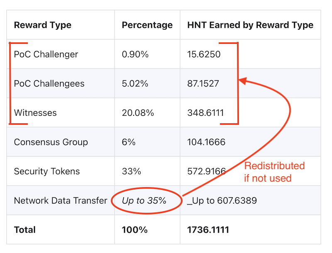
Task: Click the "PoC Challengees" row label
Action: pos(49,83)
